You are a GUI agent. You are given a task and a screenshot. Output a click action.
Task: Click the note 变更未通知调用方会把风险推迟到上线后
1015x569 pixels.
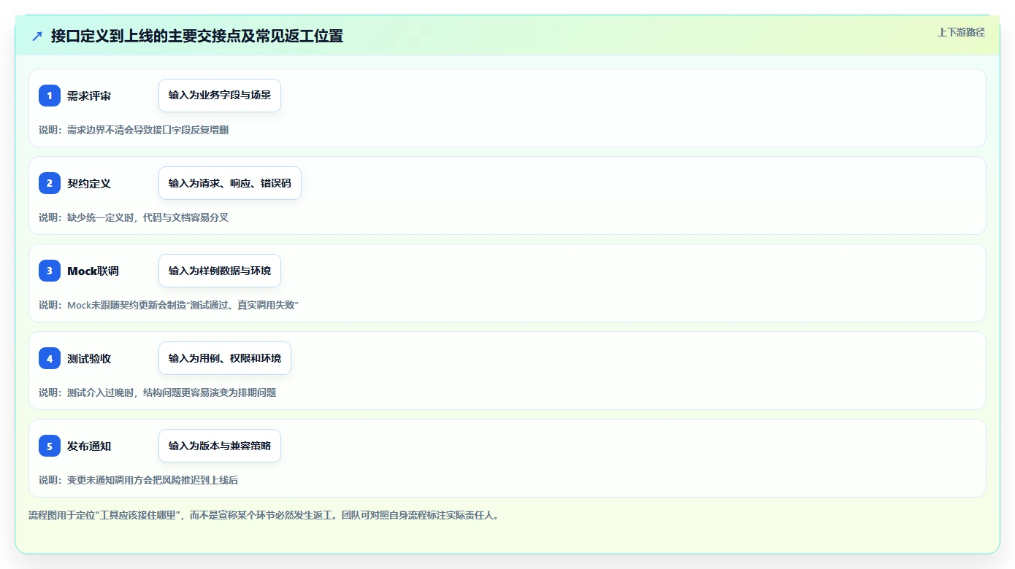[139, 480]
